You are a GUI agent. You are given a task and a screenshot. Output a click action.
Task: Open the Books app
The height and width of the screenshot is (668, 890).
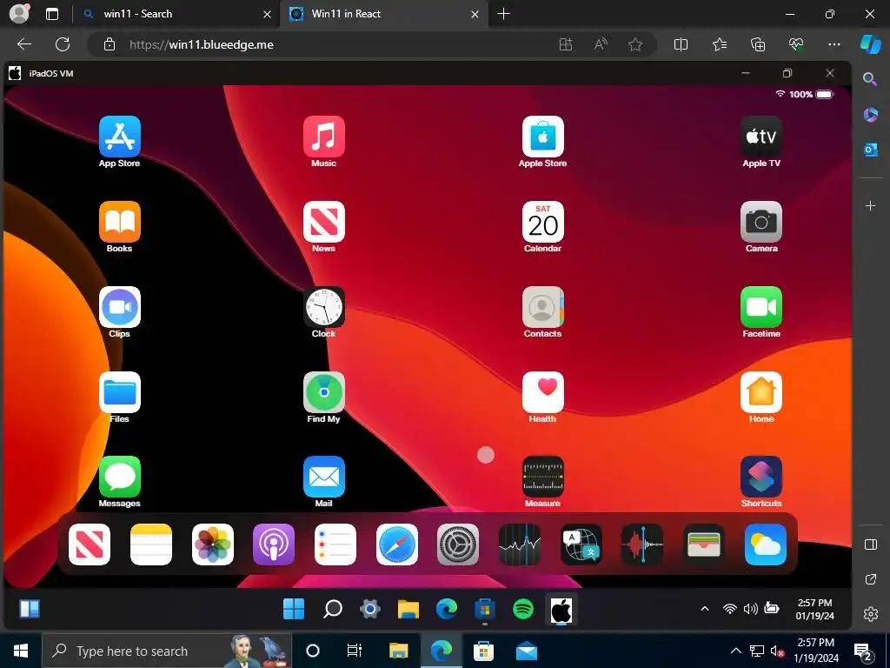[x=120, y=222]
